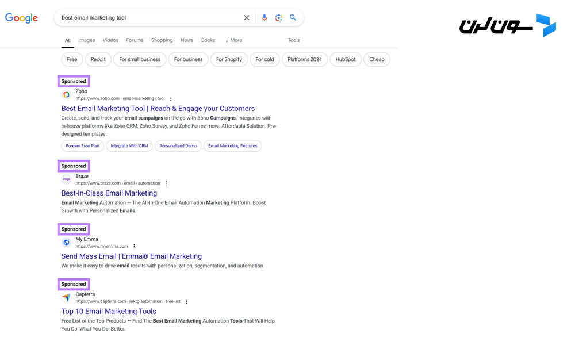Image resolution: width=575 pixels, height=345 pixels.
Task: Click the Braze favicon
Action: [x=66, y=179]
